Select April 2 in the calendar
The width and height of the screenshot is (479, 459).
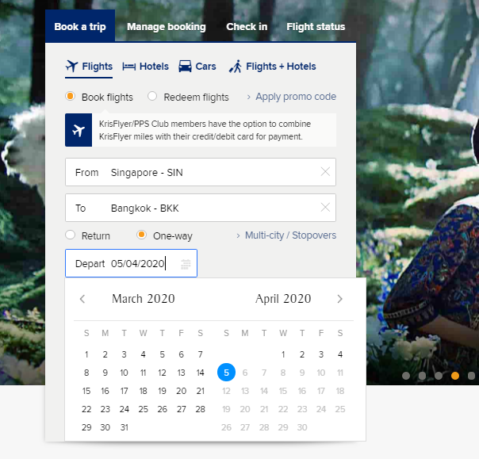tap(302, 354)
